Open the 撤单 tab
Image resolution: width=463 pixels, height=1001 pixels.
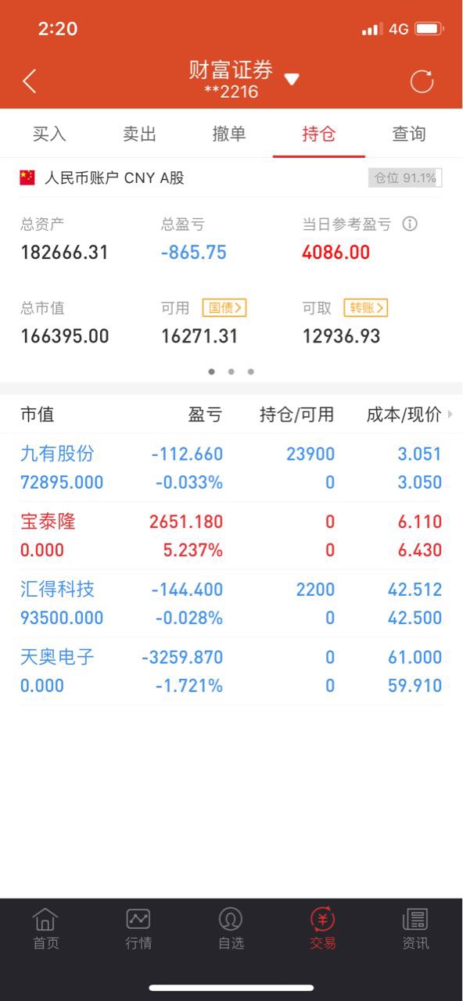coord(229,134)
